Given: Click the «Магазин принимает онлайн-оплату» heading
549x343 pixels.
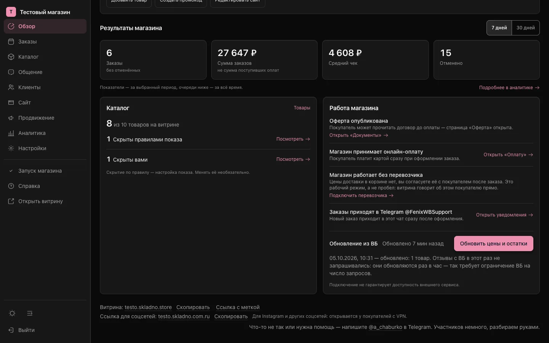Looking at the screenshot, I should tap(376, 152).
